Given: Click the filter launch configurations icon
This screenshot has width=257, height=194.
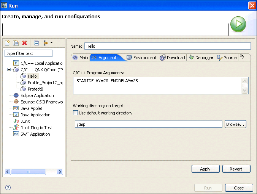Looking at the screenshot, I should 45,43.
